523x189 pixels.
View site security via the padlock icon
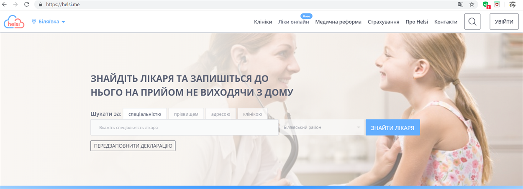41,5
